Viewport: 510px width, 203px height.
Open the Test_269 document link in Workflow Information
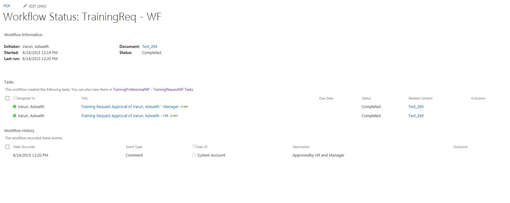tap(150, 46)
